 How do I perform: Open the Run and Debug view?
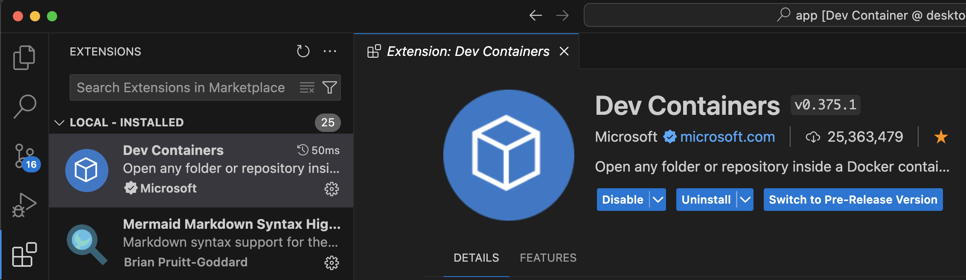(24, 205)
